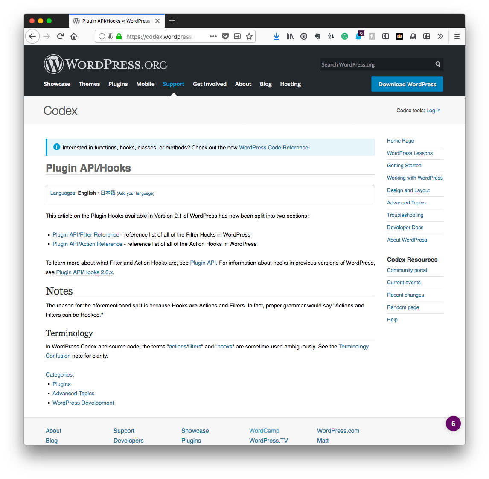Open the Plugin API/Filter Reference link
This screenshot has width=489, height=479.
pyautogui.click(x=86, y=234)
